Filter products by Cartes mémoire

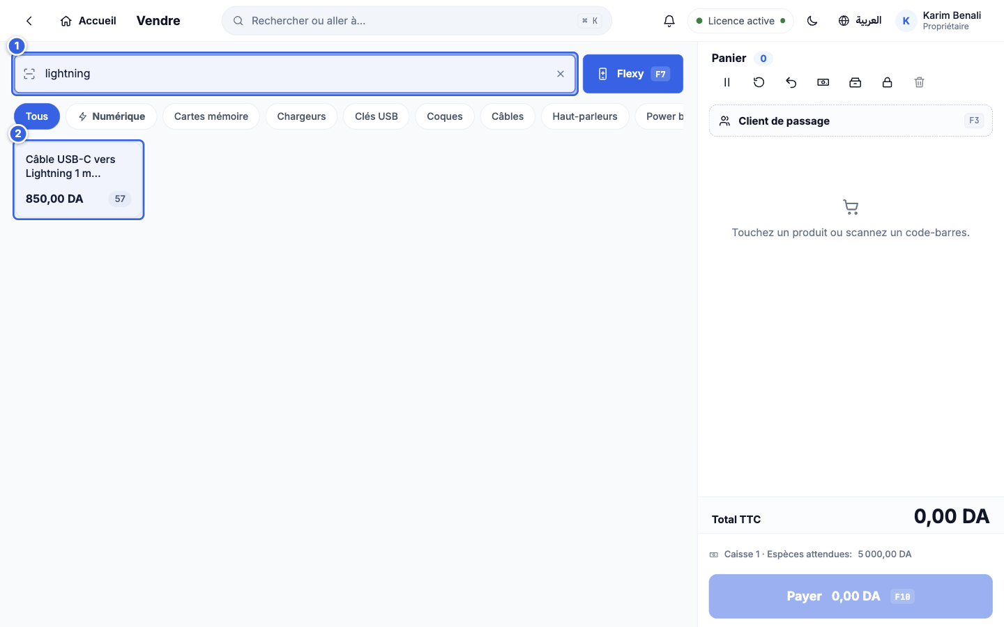[211, 116]
